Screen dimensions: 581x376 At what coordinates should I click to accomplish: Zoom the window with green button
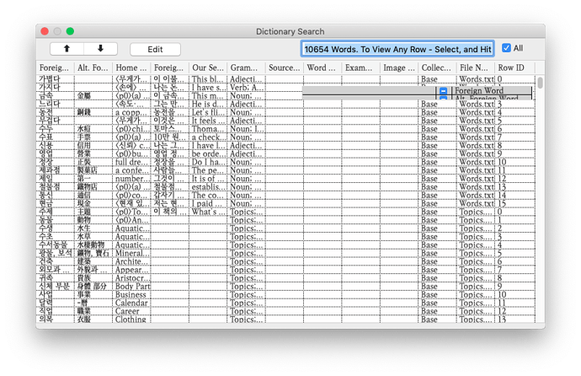(70, 31)
